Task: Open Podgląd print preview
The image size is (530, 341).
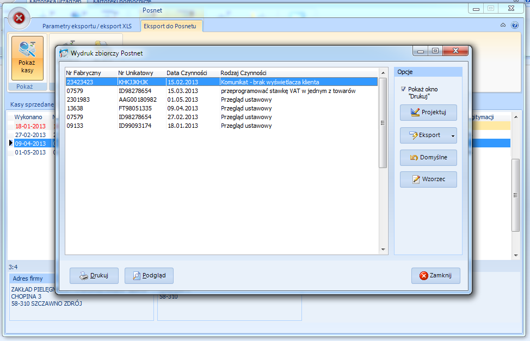Action: (149, 275)
